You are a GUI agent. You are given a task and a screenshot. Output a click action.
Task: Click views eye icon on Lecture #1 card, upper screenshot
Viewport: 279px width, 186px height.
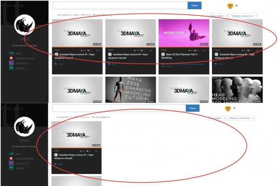(81, 51)
